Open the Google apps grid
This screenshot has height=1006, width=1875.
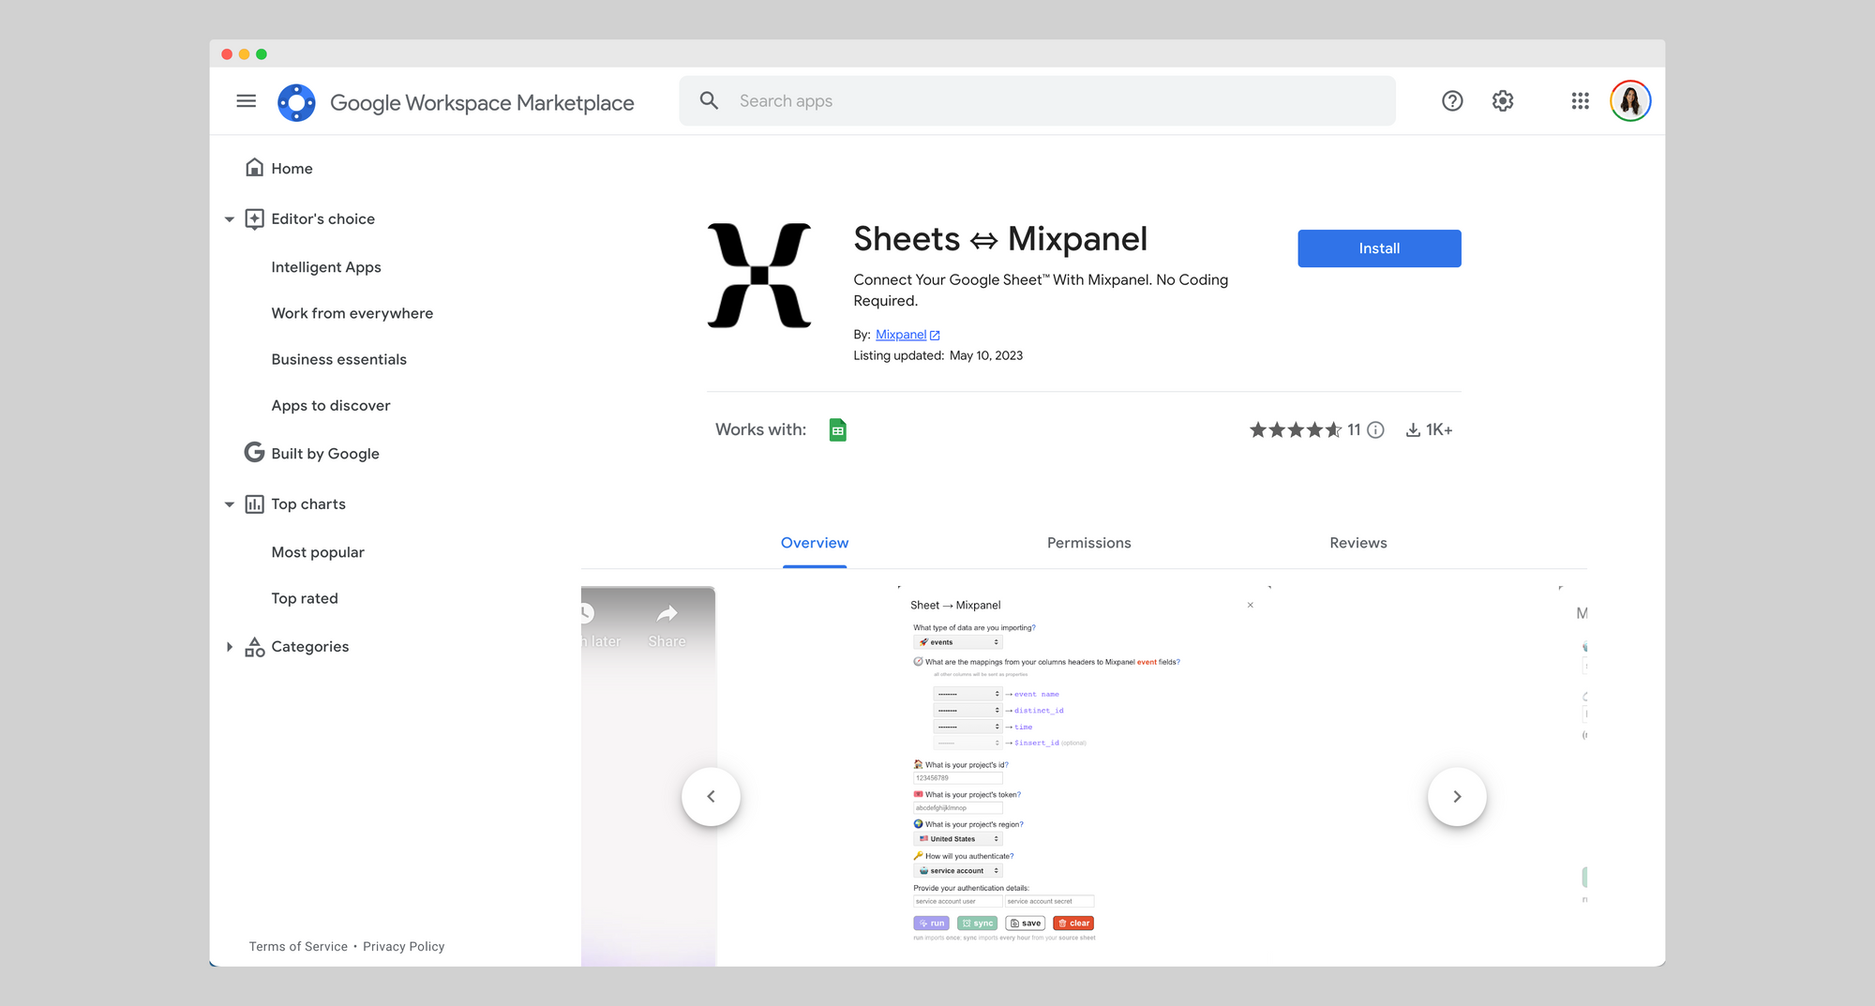(1580, 101)
